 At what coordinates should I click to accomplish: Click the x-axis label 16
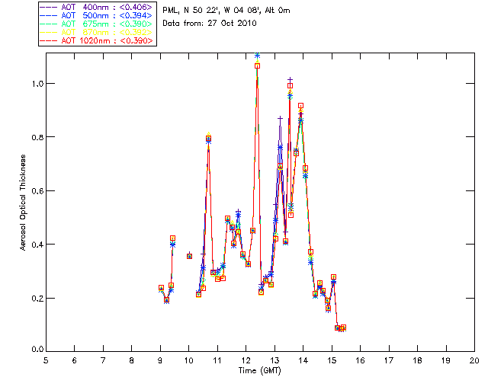[x=360, y=360]
